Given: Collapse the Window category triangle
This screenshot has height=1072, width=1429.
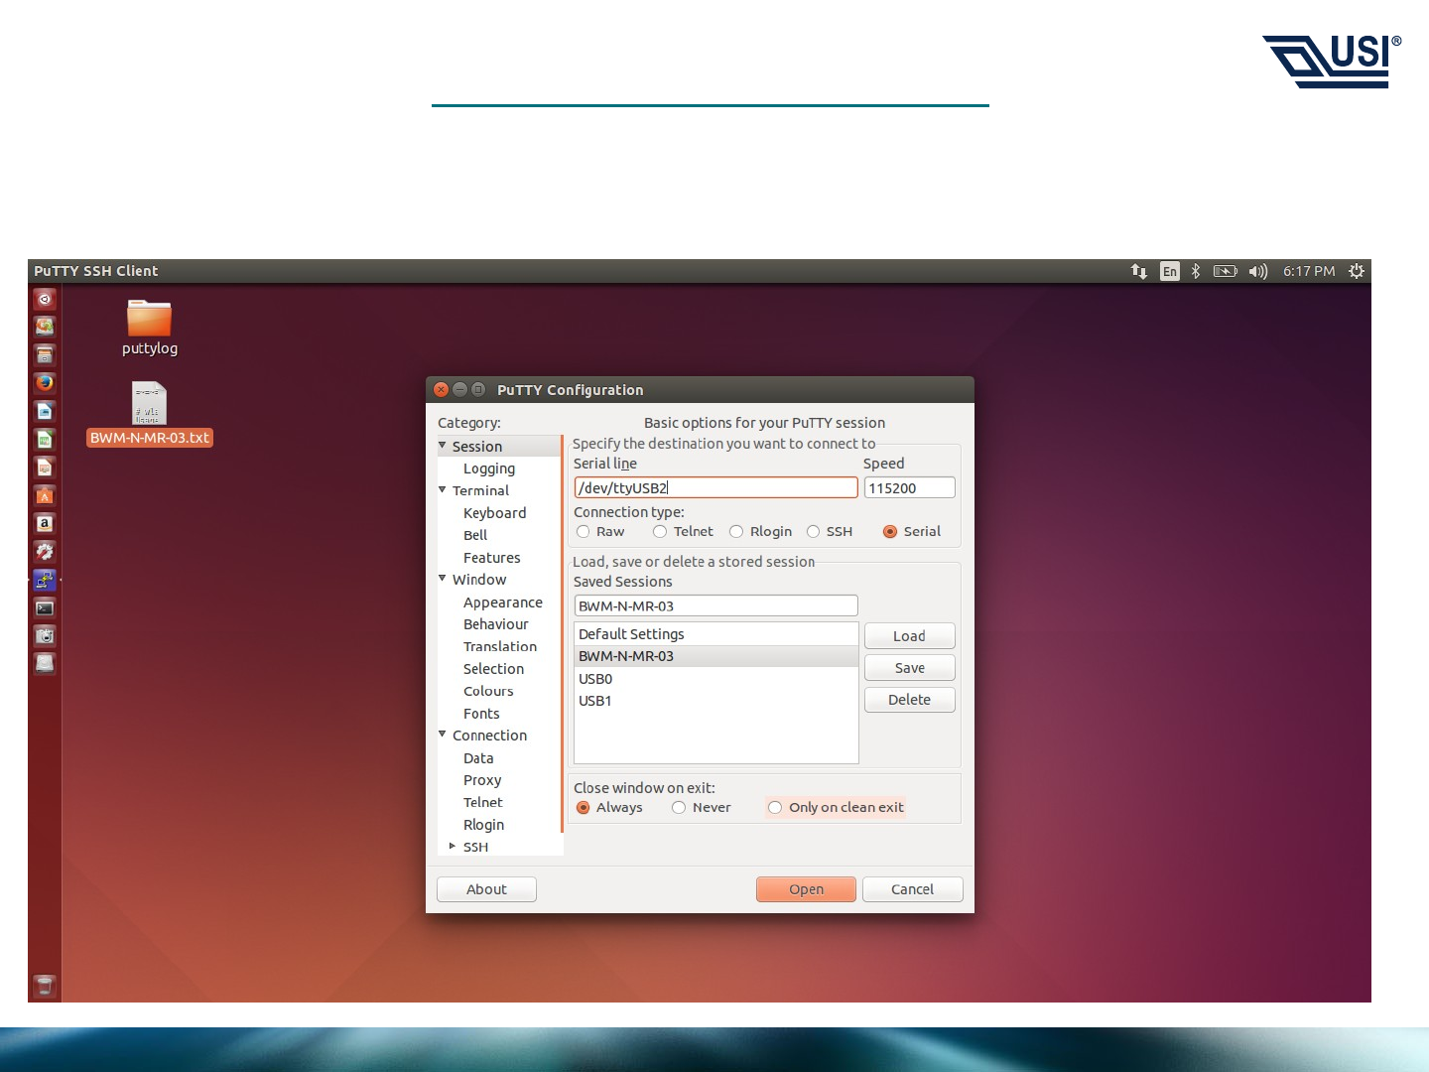Looking at the screenshot, I should click(x=443, y=579).
